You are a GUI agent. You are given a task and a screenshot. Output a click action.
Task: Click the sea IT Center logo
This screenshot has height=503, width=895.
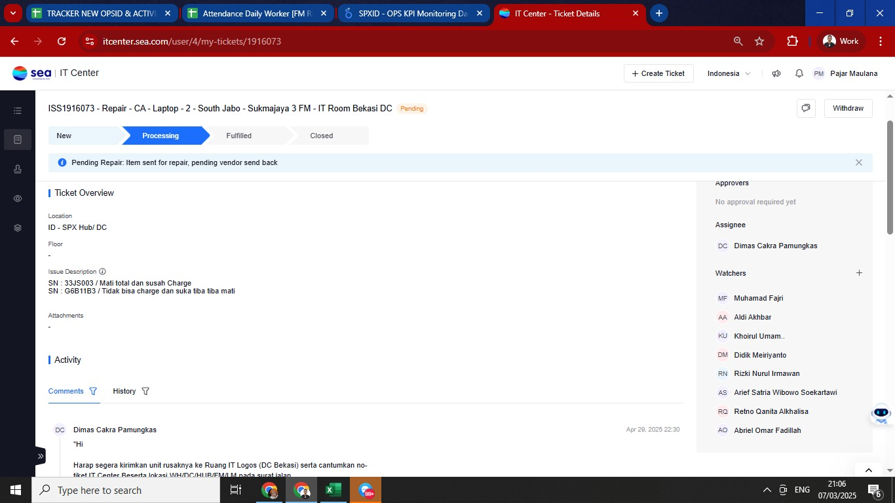56,73
